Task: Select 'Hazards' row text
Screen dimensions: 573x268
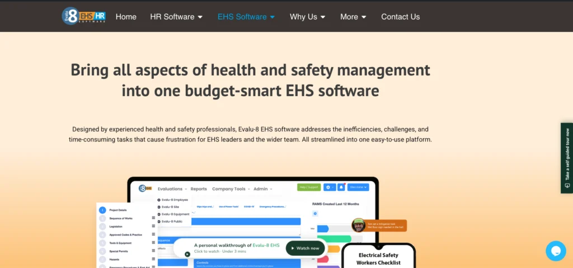Action: (114, 260)
